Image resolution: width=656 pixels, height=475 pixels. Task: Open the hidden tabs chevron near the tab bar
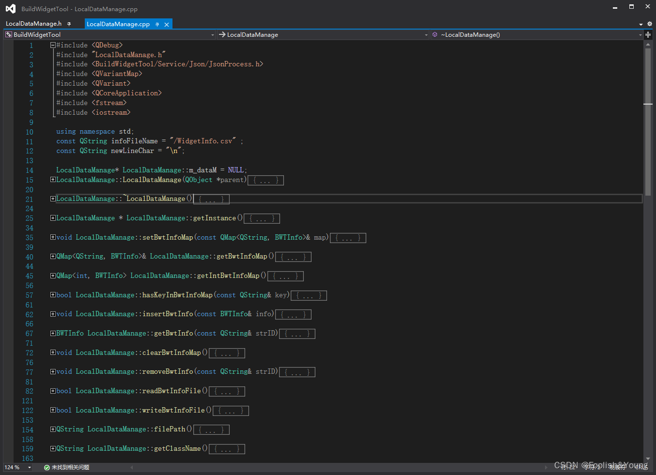(x=640, y=24)
